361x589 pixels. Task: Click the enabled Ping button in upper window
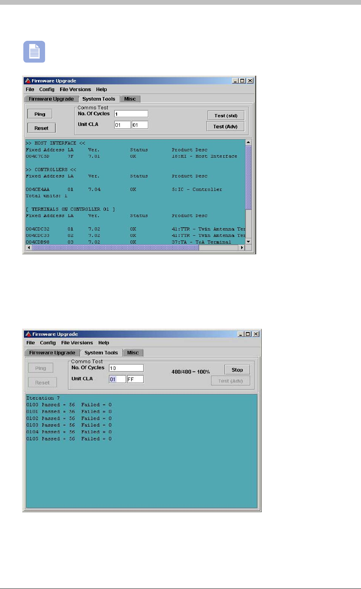[40, 114]
